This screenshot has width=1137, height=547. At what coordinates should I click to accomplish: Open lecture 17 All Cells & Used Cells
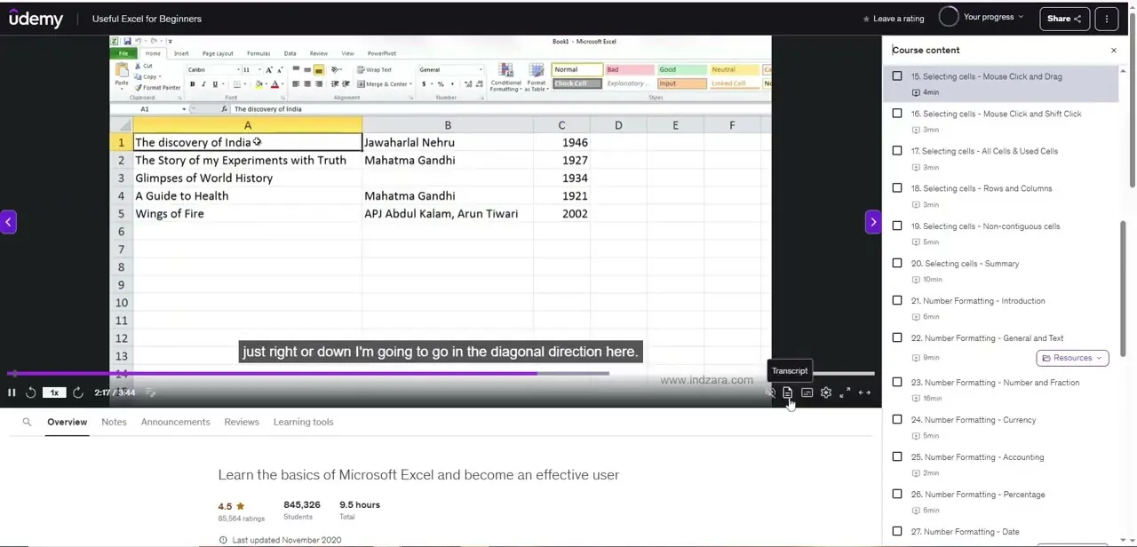point(984,151)
